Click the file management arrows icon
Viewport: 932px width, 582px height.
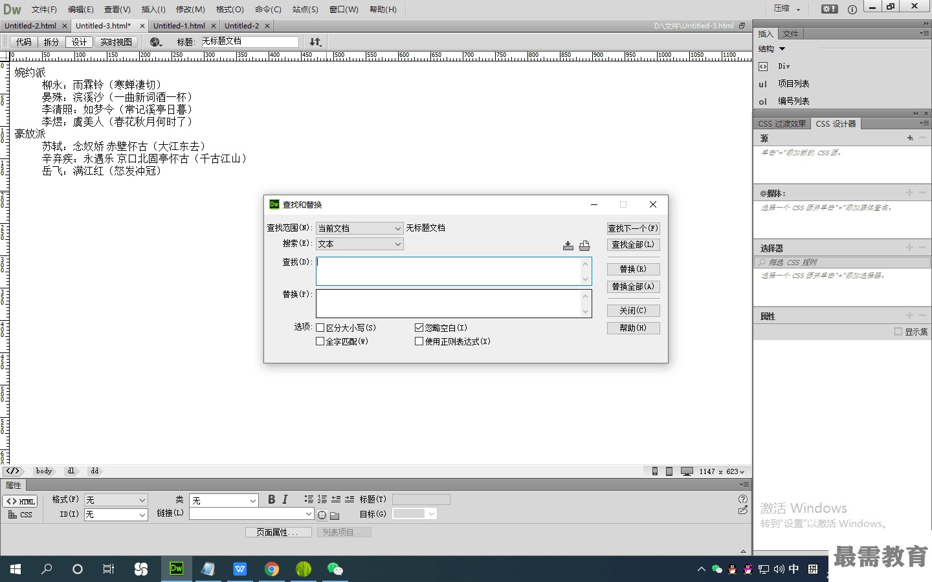[x=315, y=42]
